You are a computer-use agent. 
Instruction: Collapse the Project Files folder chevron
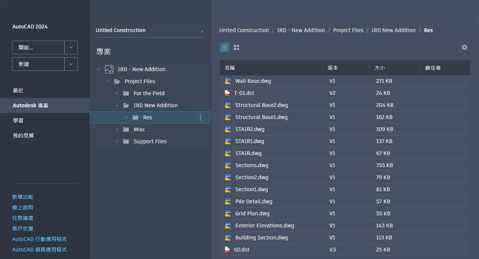tap(108, 81)
